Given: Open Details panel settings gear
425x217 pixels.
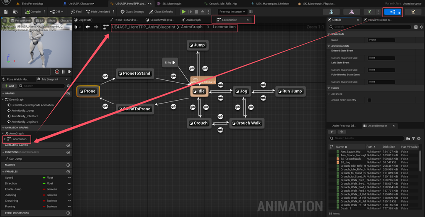Looking at the screenshot, I should pos(421,27).
